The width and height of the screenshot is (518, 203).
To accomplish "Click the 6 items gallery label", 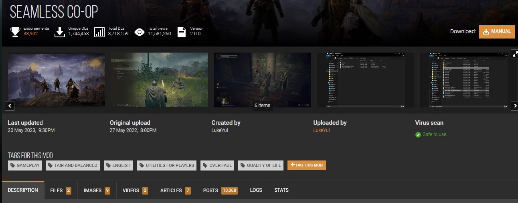I will point(262,106).
